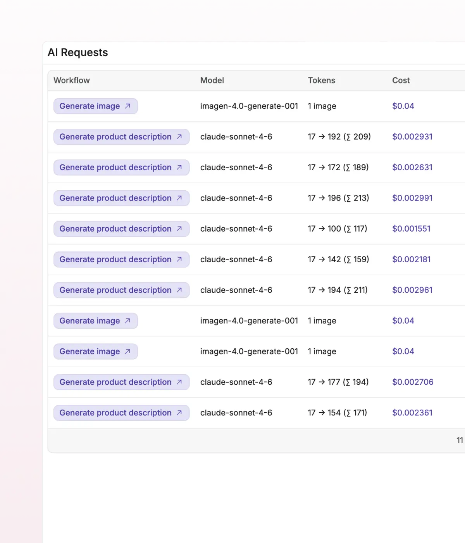
Task: Click the $0.002361 cost value
Action: click(x=412, y=413)
